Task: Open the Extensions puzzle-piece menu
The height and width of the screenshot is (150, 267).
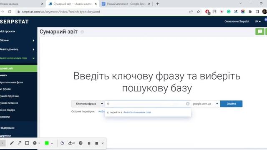Action: point(250,12)
